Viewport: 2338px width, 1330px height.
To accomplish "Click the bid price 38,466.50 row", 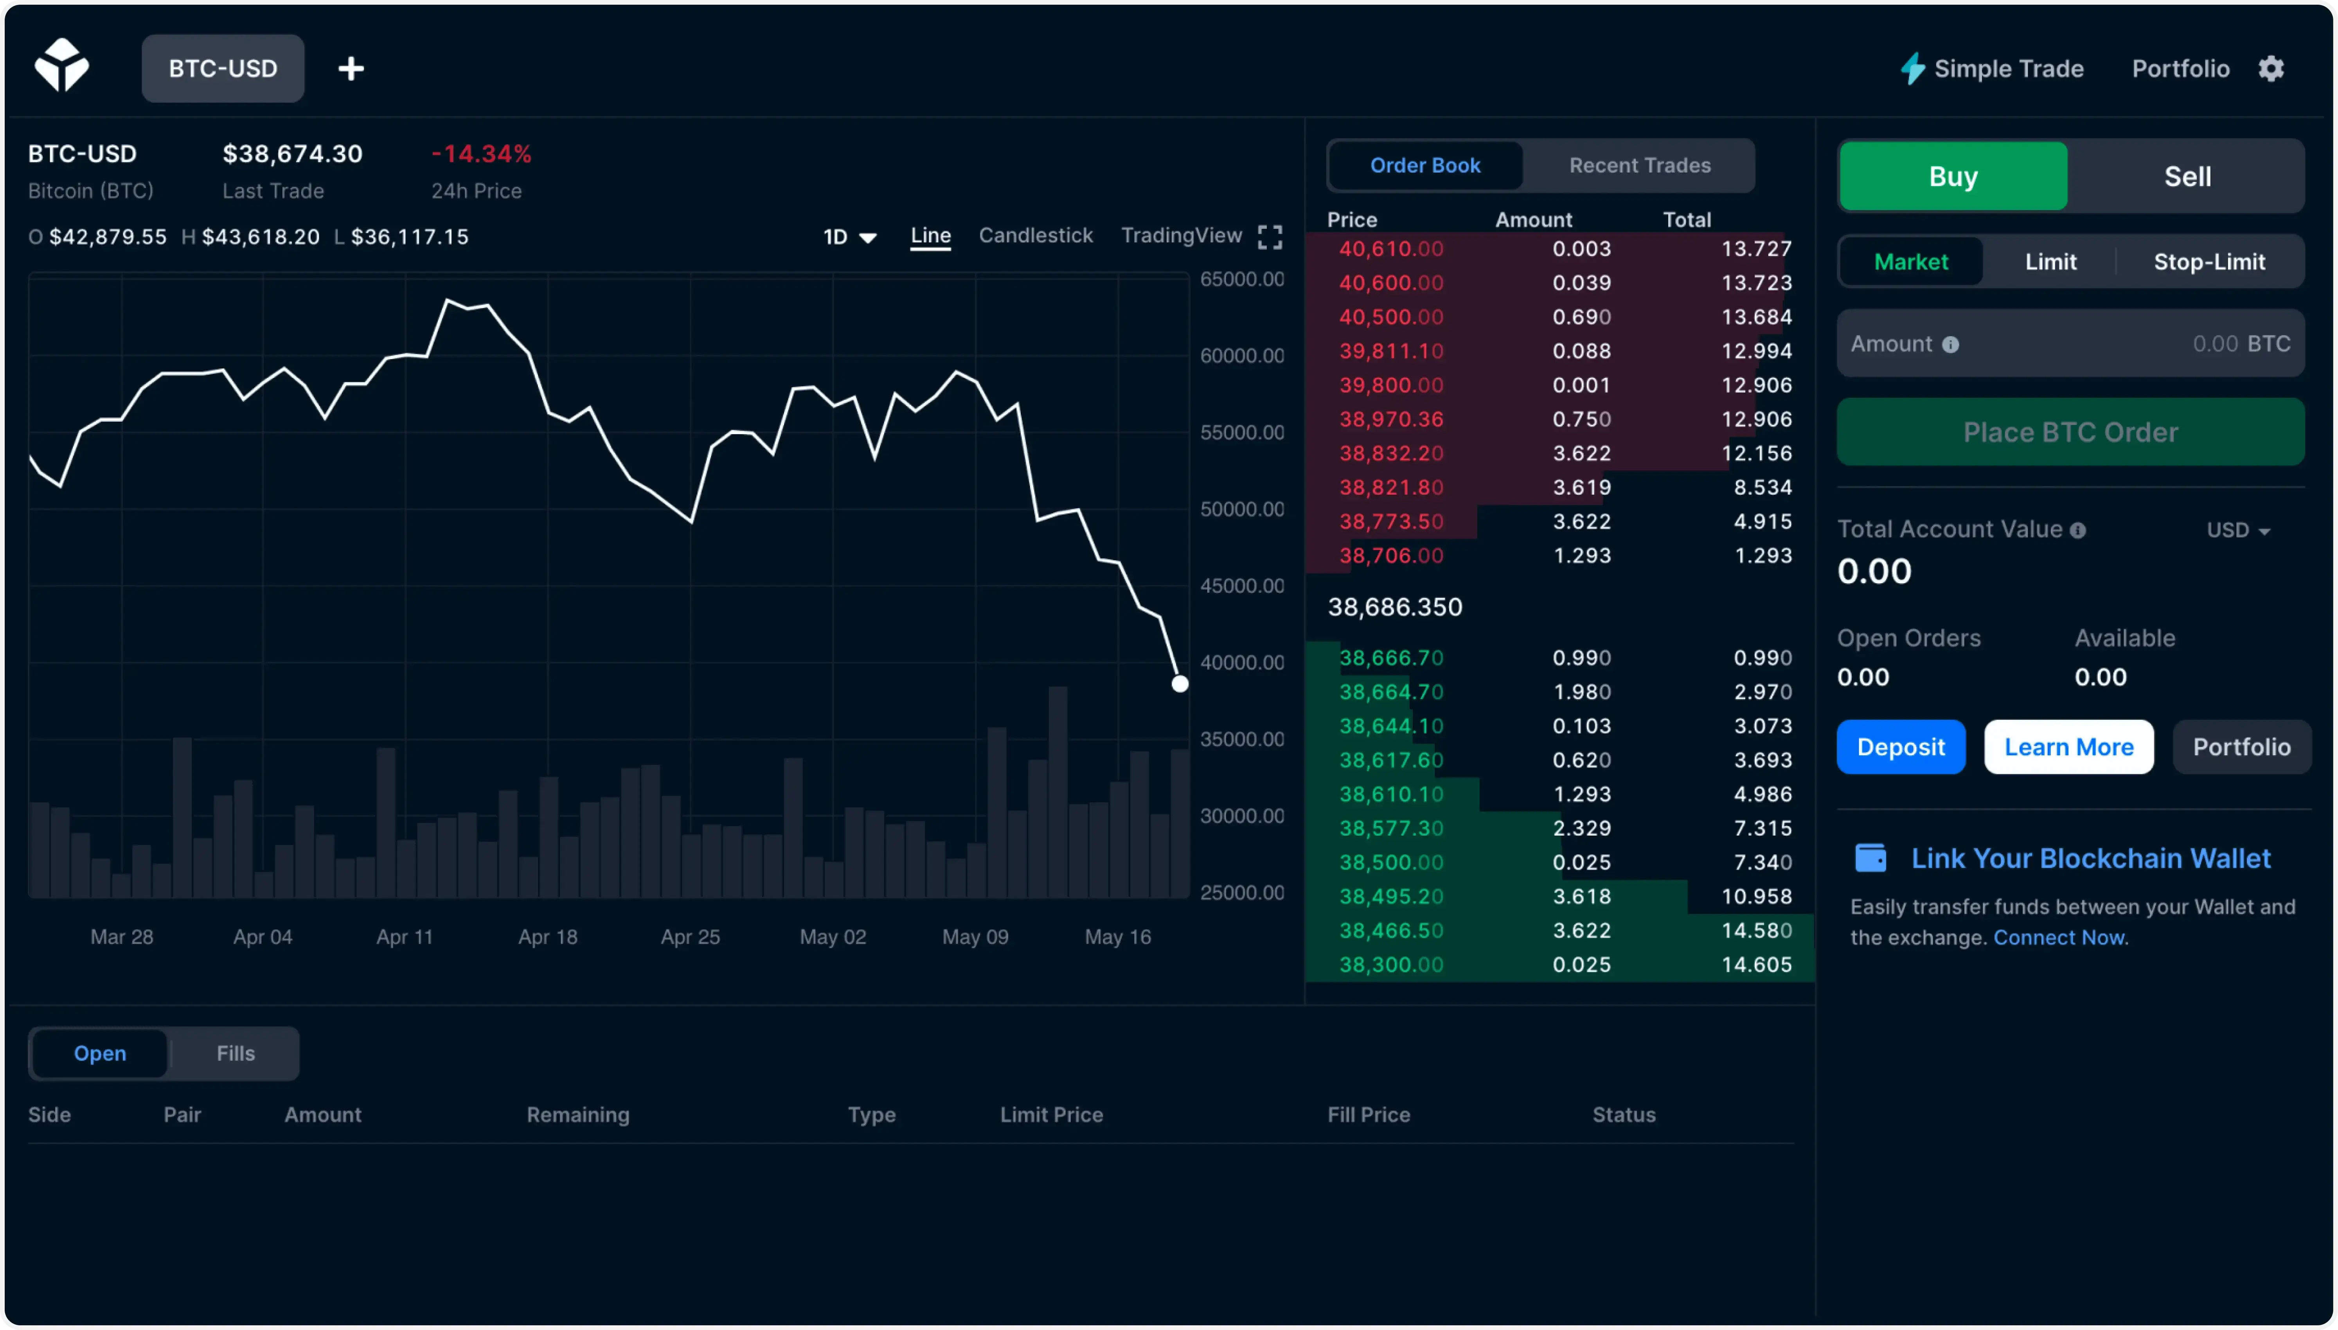I will coord(1559,931).
